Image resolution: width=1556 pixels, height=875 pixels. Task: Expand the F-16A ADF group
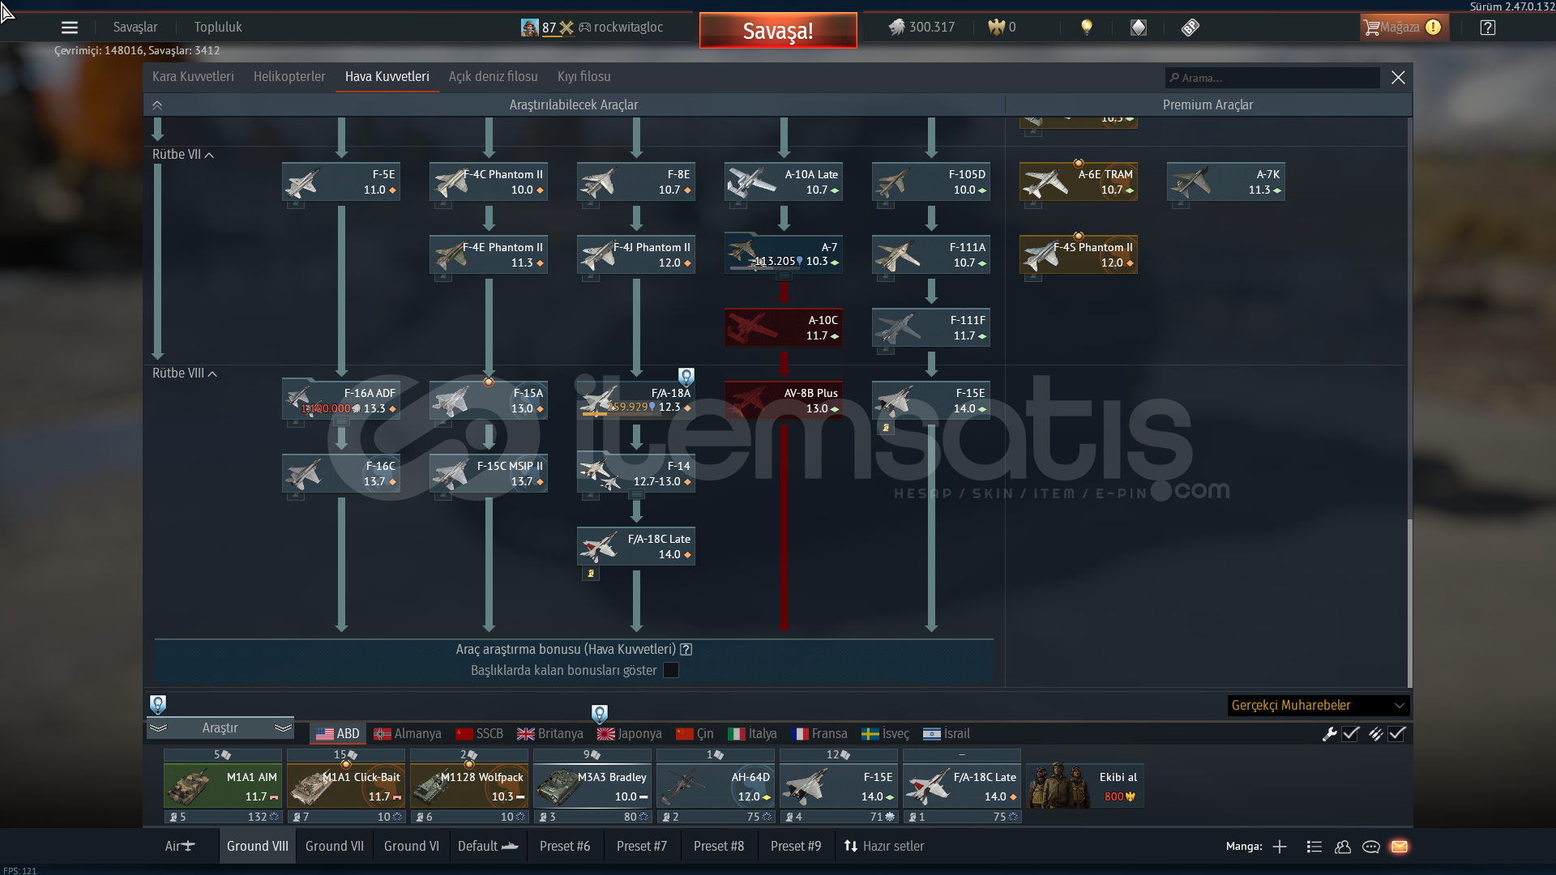pyautogui.click(x=341, y=421)
